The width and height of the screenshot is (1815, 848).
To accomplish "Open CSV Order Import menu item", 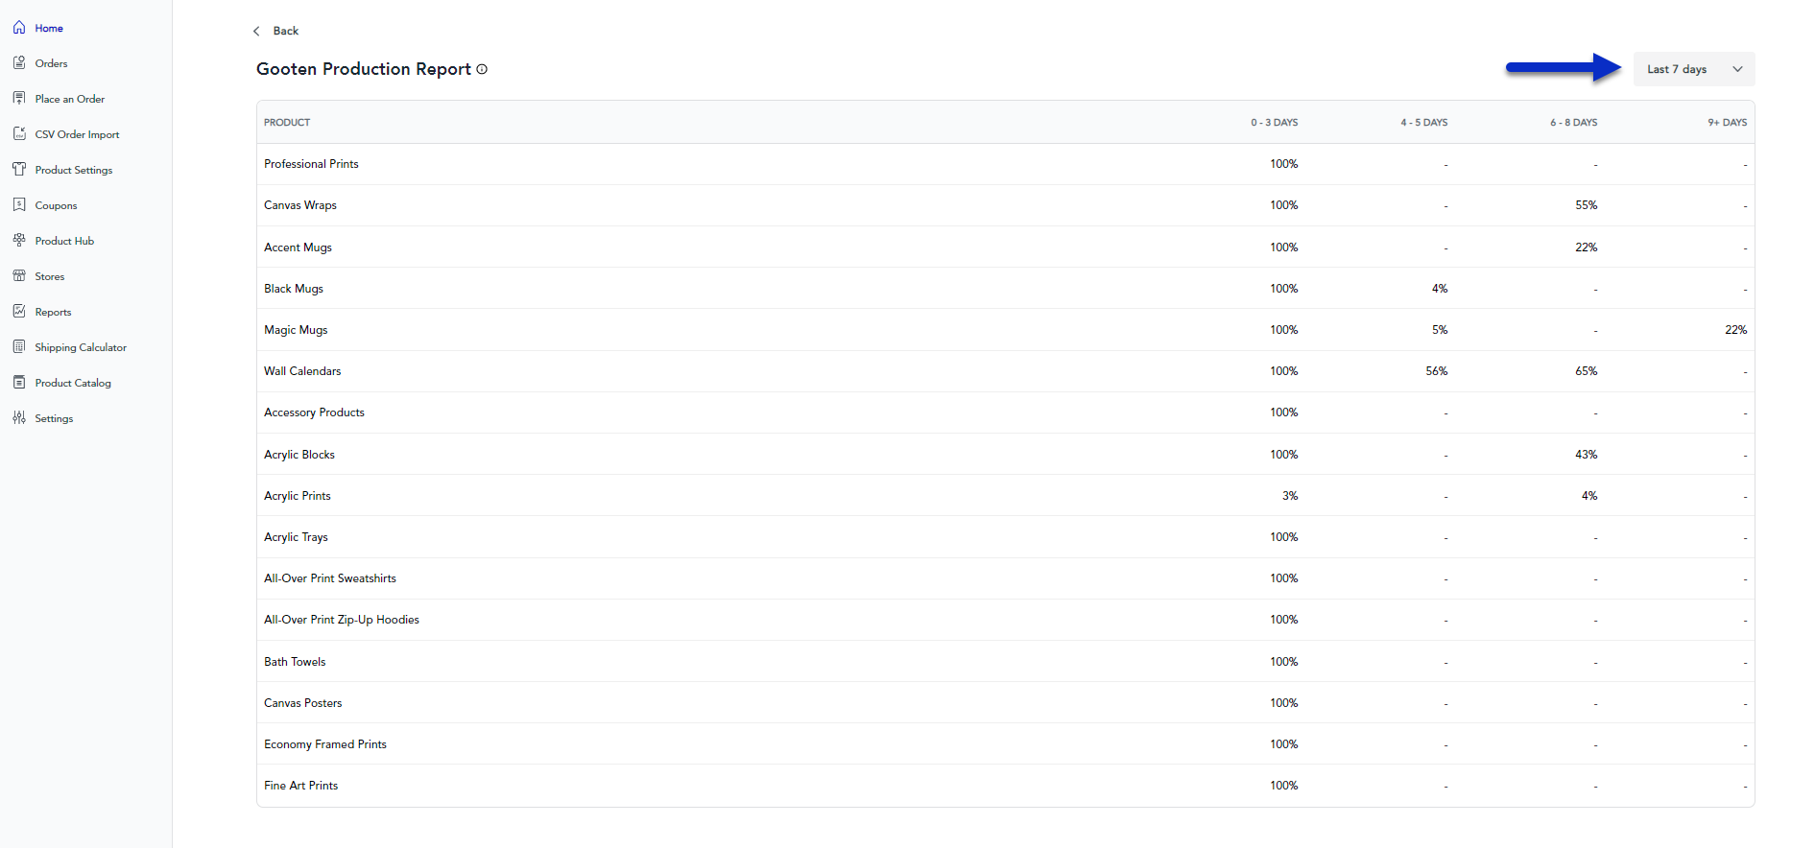I will click(77, 134).
